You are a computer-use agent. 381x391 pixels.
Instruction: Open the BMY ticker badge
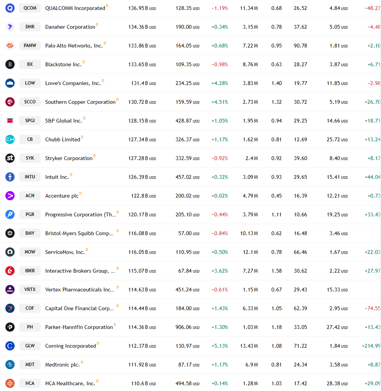pyautogui.click(x=30, y=233)
